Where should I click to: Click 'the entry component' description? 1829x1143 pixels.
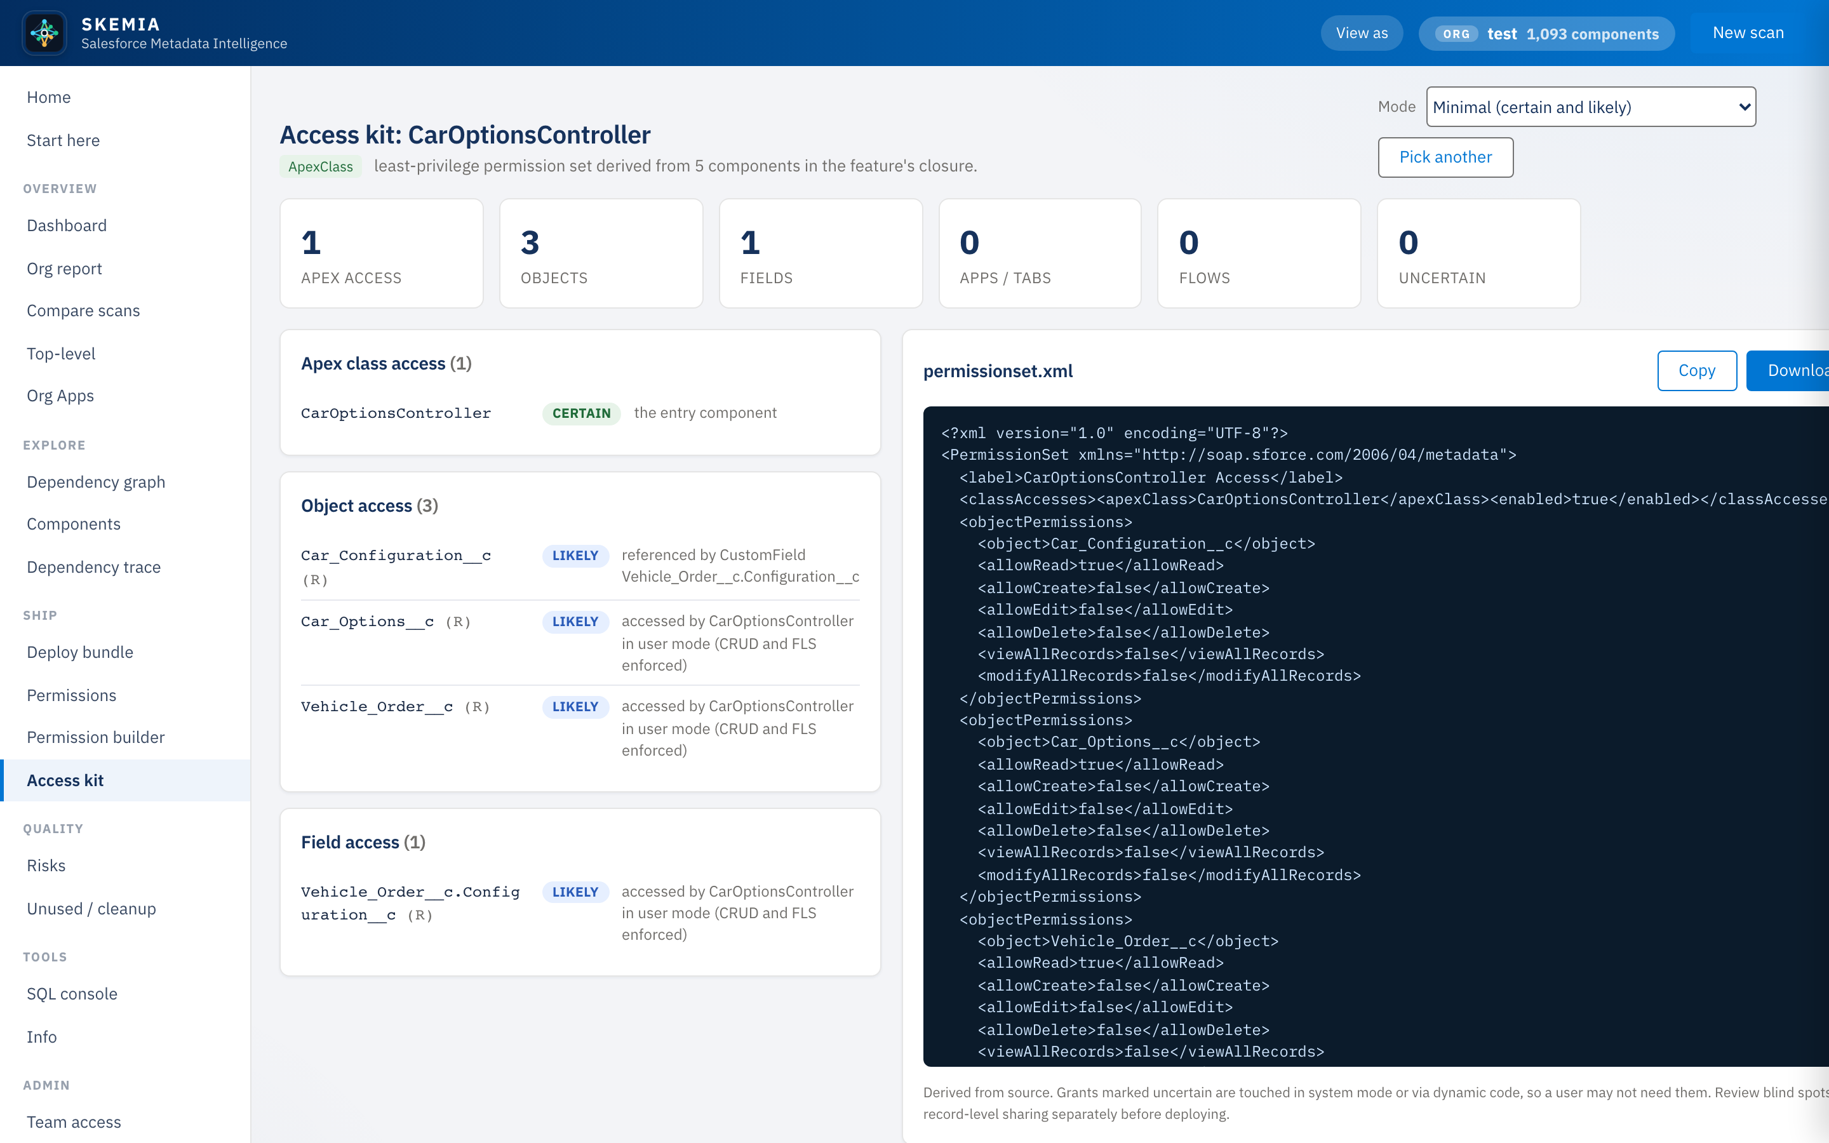pos(705,413)
